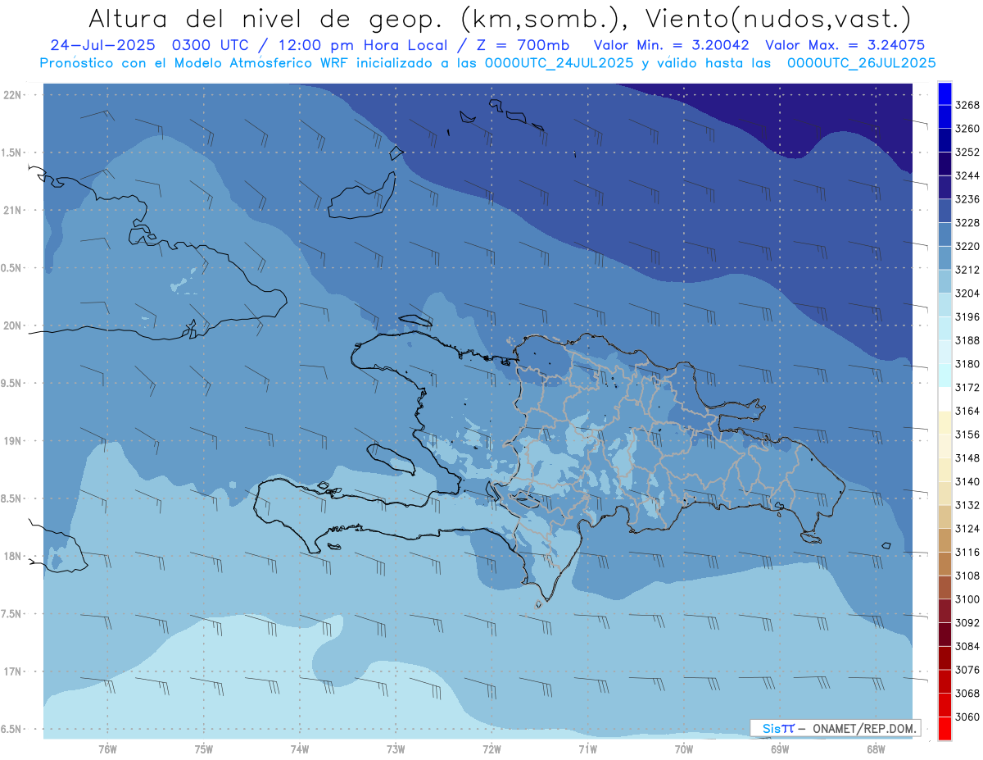
Task: Click the '19N' latitude axis label
Action: [13, 441]
